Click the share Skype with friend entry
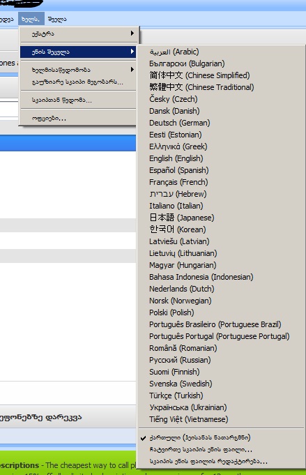 (x=78, y=82)
